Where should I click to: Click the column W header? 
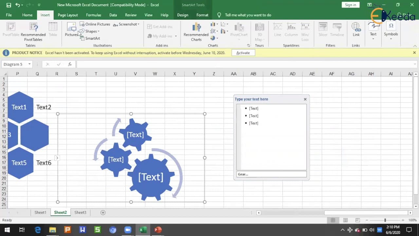point(155,74)
